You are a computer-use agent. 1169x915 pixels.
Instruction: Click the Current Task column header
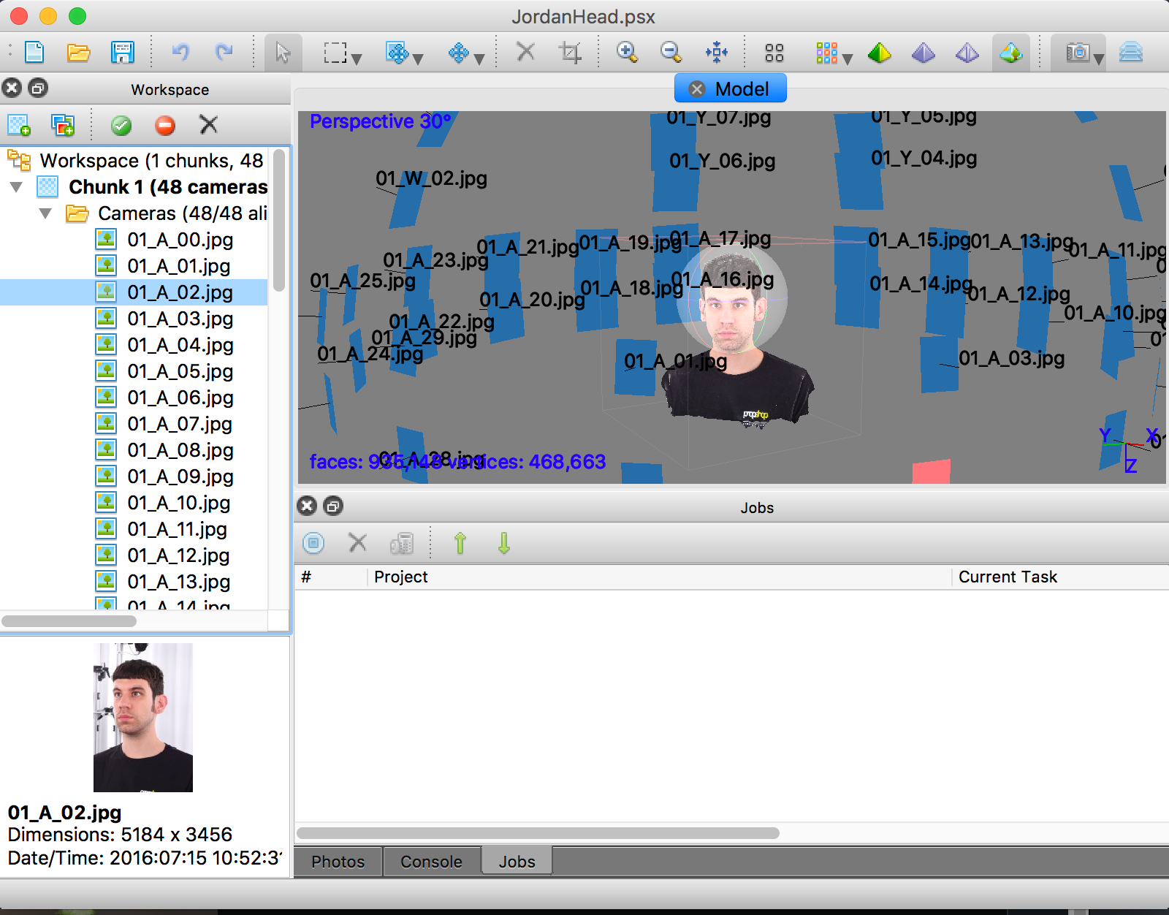coord(1007,577)
